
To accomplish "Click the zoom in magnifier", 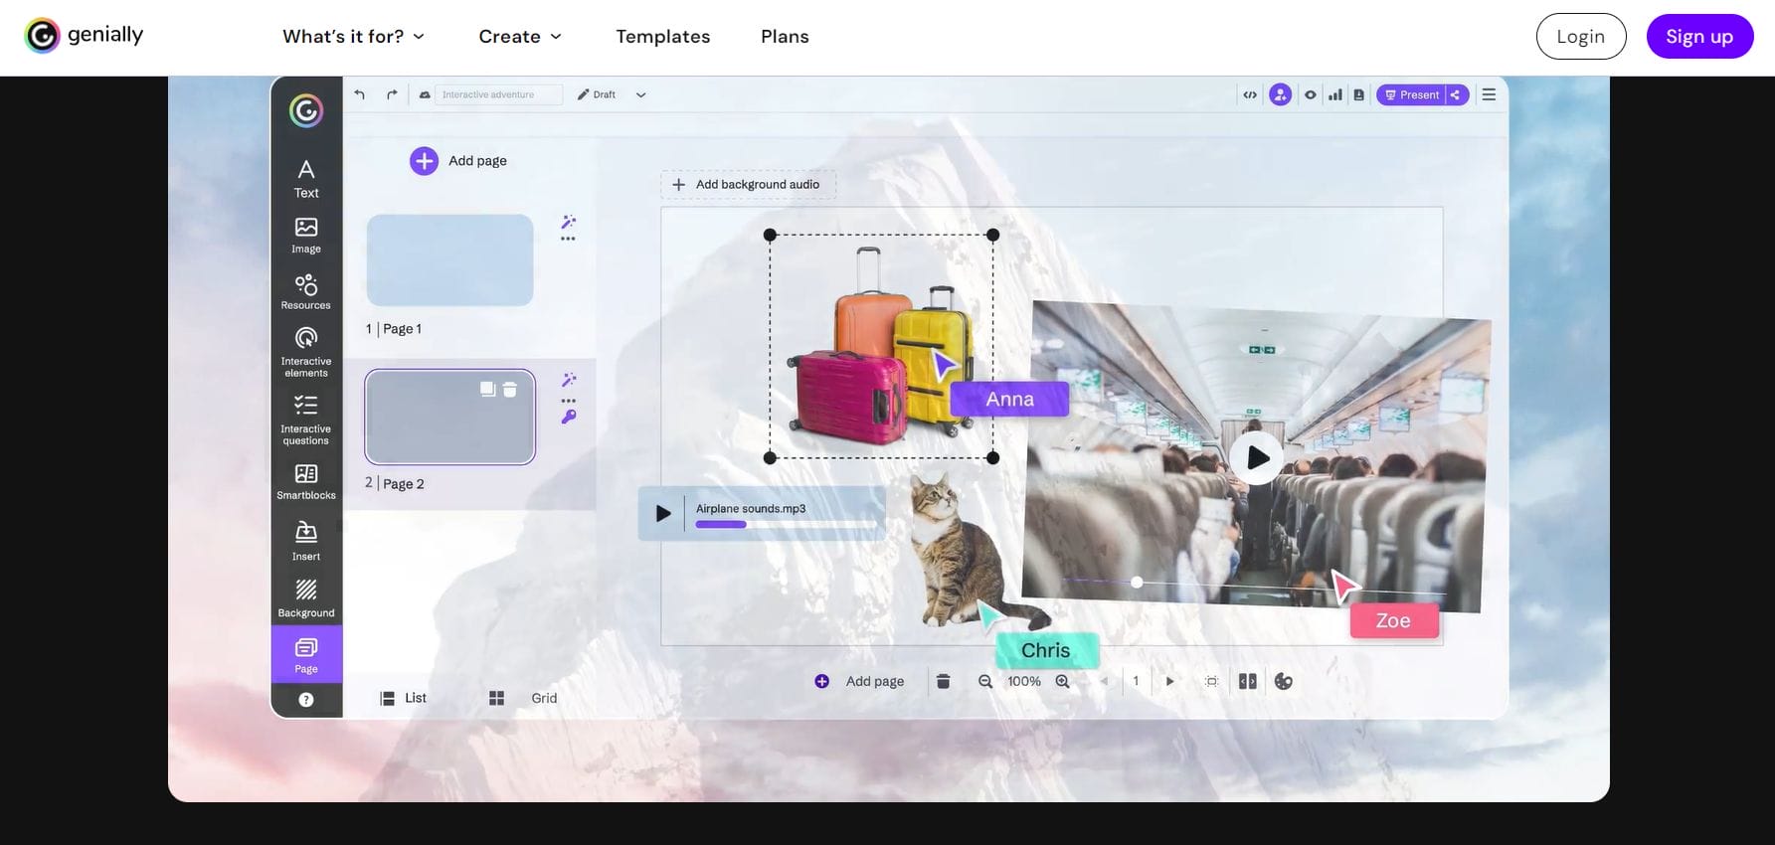I will pyautogui.click(x=1062, y=681).
